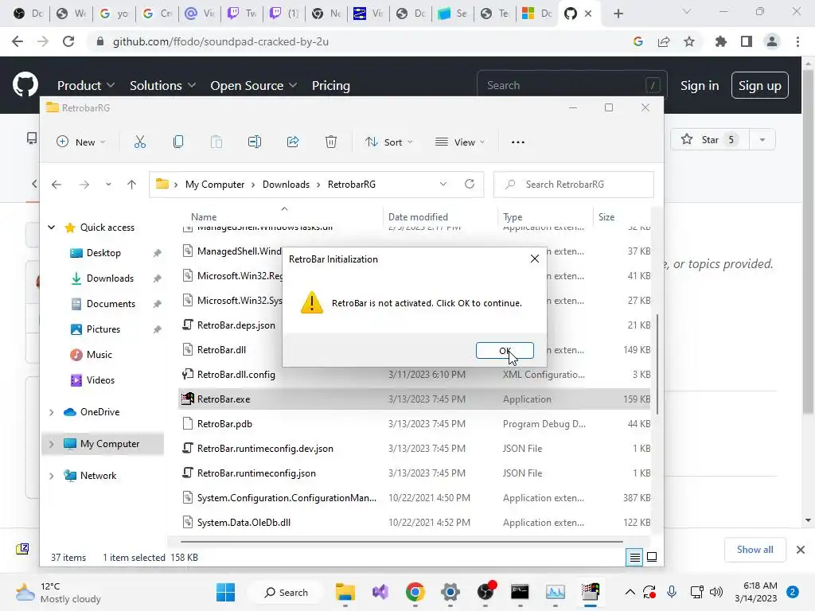Click OK in RetroBar Initialization dialog
Image resolution: width=815 pixels, height=611 pixels.
pos(504,351)
